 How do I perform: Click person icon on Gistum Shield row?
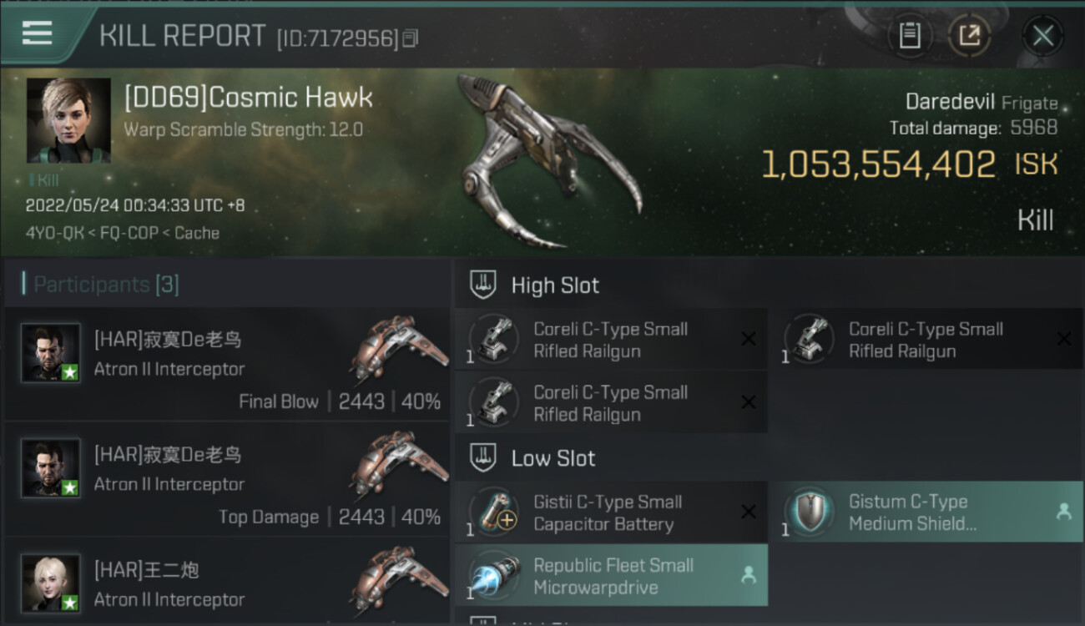(1063, 512)
